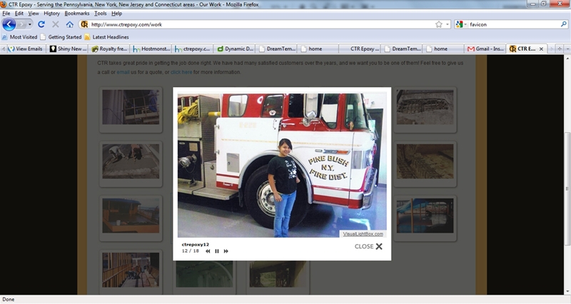Close the active CTR E... tab
571x304 pixels.
pos(541,49)
